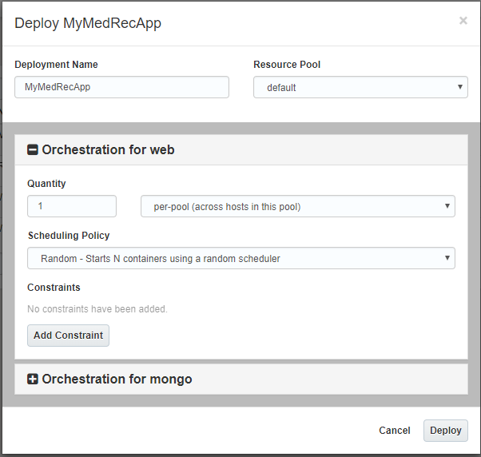
Task: Click the 'No constraints have been added' text
Action: click(97, 308)
